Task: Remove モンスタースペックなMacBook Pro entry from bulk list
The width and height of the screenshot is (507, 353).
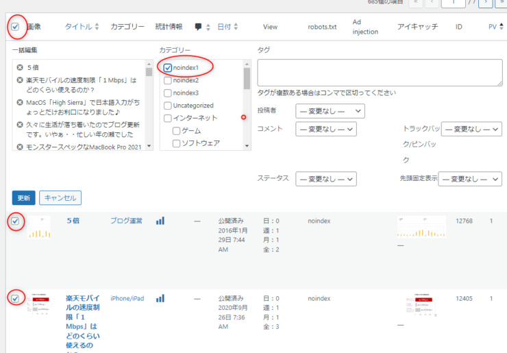Action: [x=20, y=147]
